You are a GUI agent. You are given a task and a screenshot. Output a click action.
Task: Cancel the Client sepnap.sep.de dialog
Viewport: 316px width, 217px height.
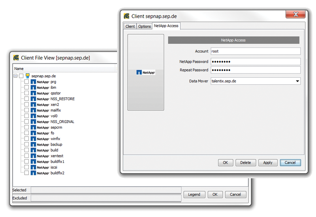290,163
